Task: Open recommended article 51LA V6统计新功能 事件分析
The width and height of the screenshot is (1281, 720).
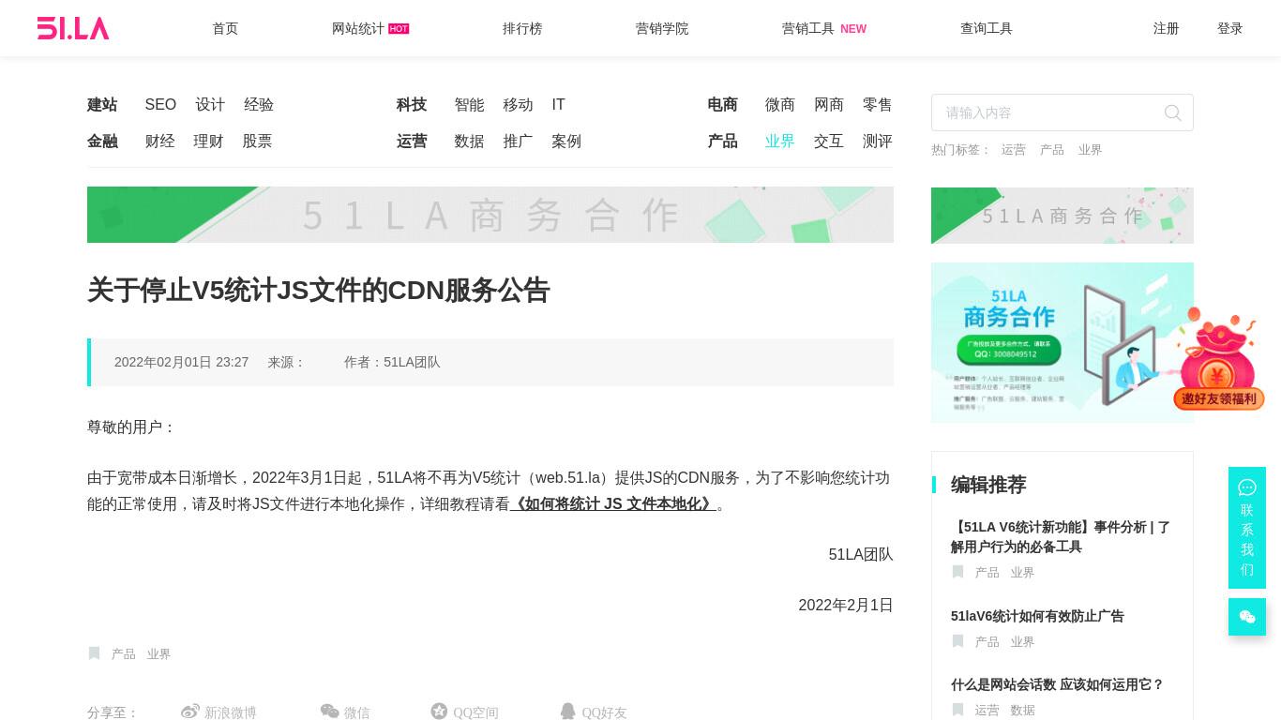Action: pyautogui.click(x=1061, y=537)
